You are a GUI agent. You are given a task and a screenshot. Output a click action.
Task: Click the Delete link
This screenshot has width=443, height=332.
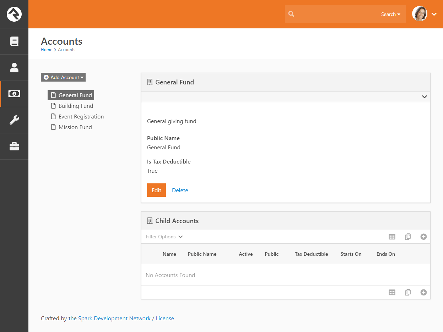(x=180, y=190)
